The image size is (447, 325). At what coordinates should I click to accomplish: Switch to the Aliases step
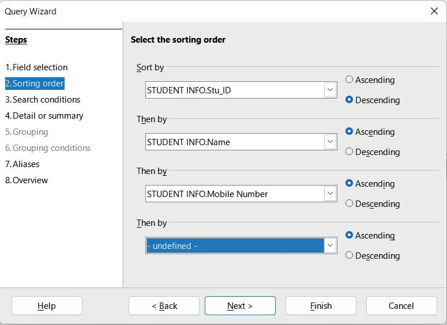[22, 164]
